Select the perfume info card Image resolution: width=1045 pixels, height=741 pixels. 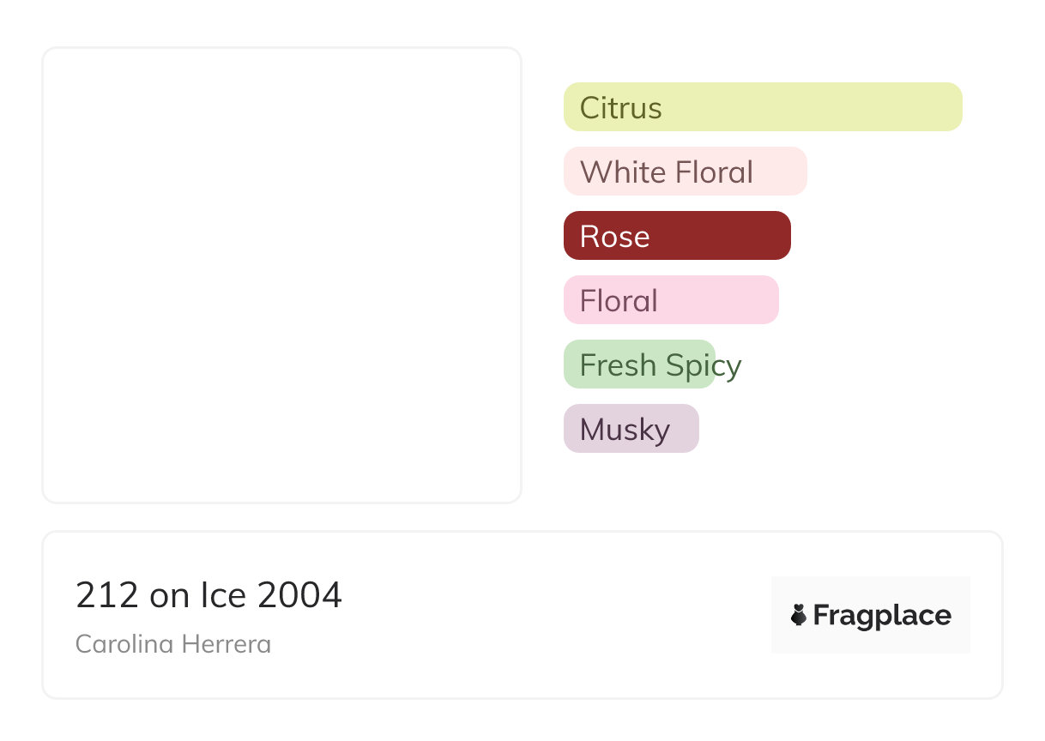click(522, 614)
